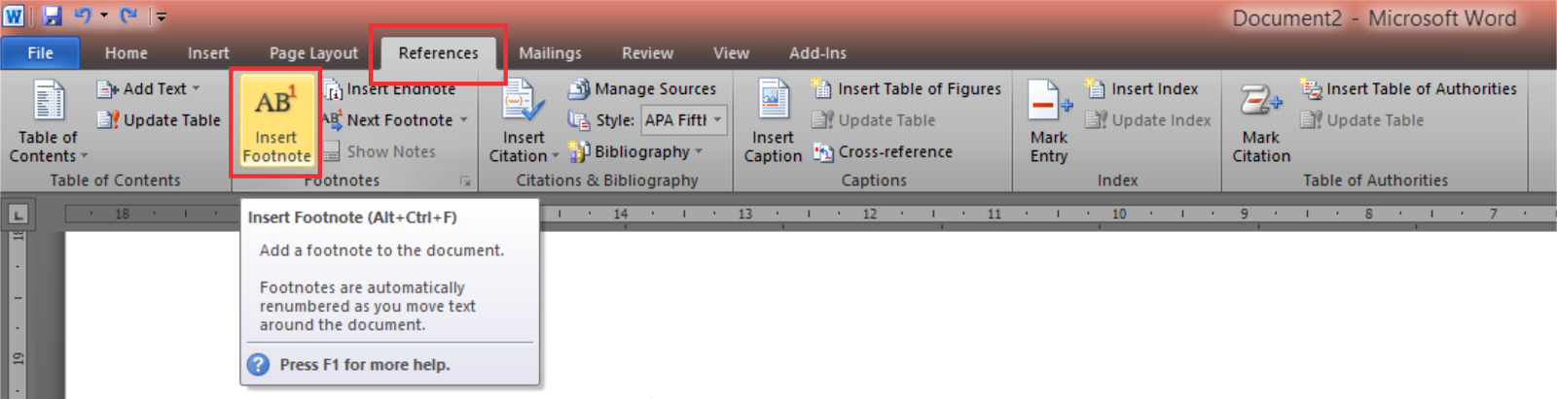Open Customize Quick Access Toolbar dropdown
Image resolution: width=1557 pixels, height=399 pixels.
162,17
